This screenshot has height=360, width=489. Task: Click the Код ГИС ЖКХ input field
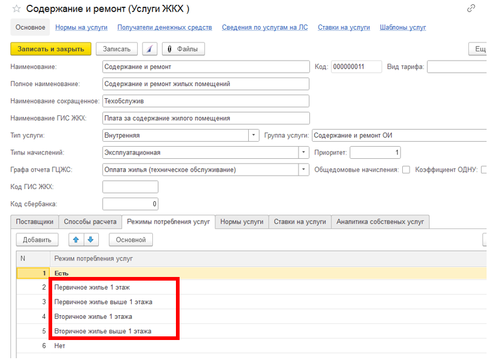130,187
